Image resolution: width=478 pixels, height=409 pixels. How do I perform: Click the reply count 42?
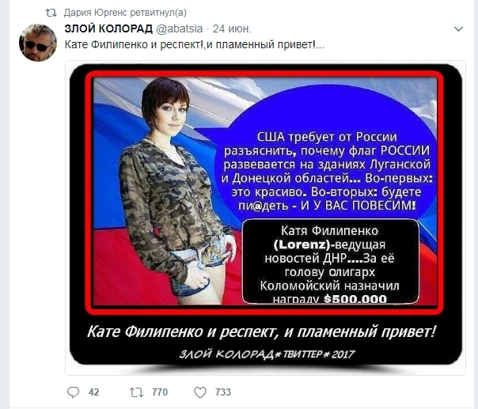(94, 392)
